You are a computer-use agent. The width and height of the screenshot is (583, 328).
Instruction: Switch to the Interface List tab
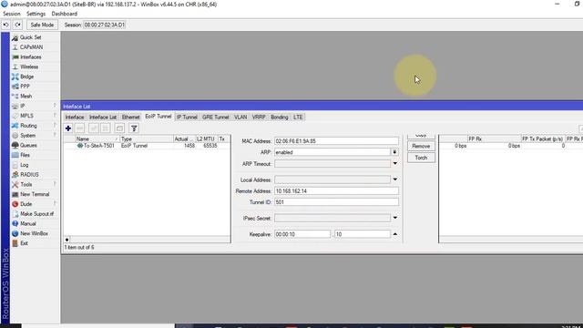103,118
